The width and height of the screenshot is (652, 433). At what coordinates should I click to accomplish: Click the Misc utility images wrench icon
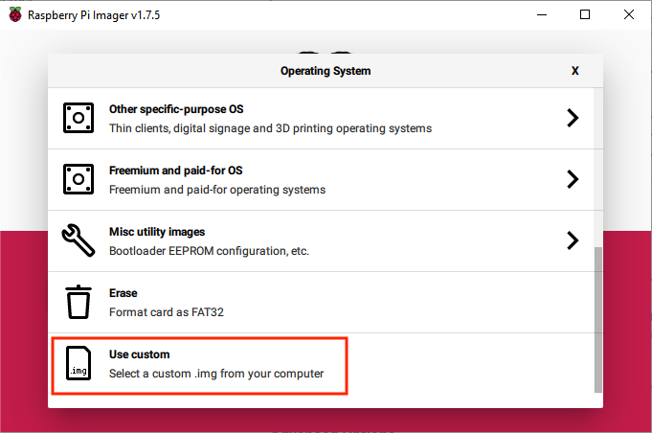[79, 240]
